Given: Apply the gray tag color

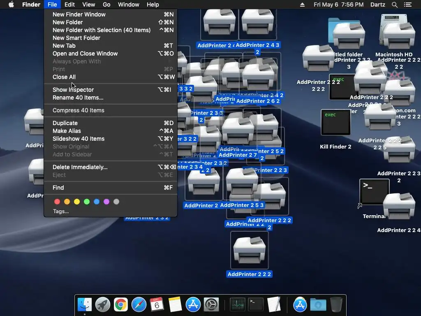Looking at the screenshot, I should [116, 202].
